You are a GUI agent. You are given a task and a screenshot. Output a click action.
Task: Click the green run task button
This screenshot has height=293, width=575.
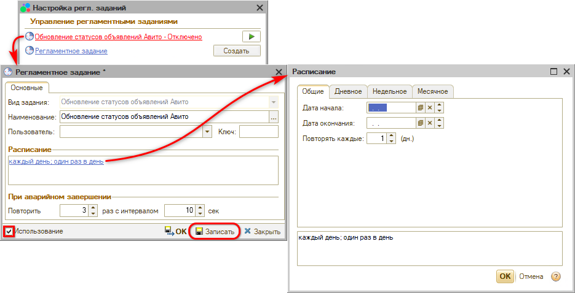tap(251, 37)
